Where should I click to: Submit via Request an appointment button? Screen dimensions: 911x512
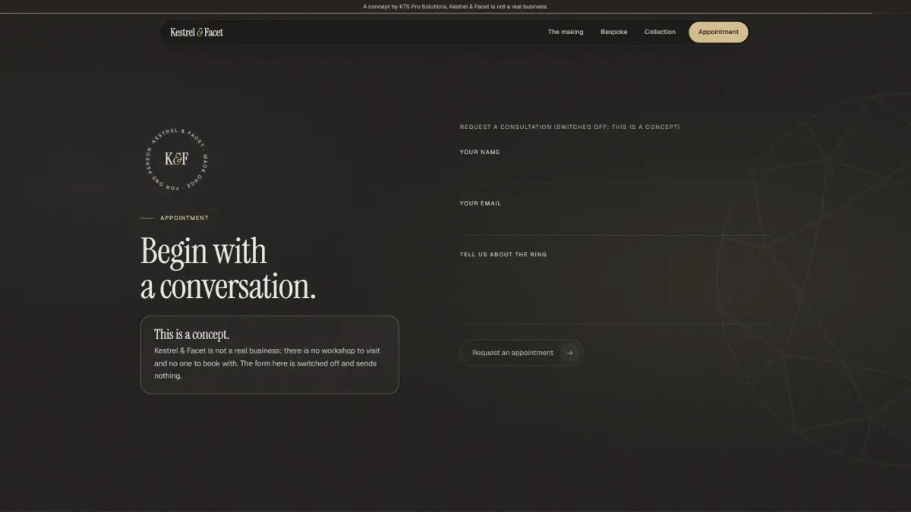pos(521,353)
